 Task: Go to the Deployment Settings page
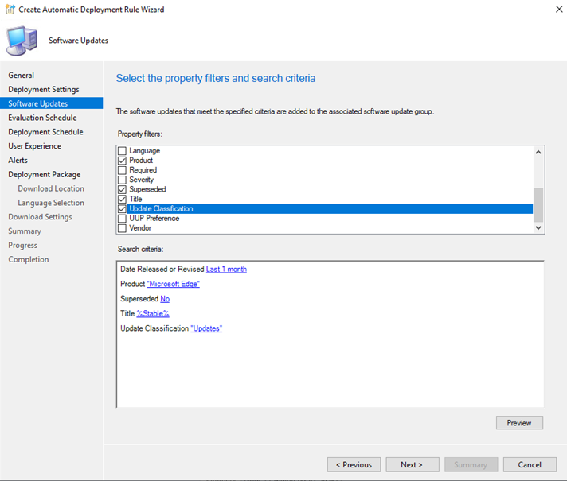tap(44, 90)
